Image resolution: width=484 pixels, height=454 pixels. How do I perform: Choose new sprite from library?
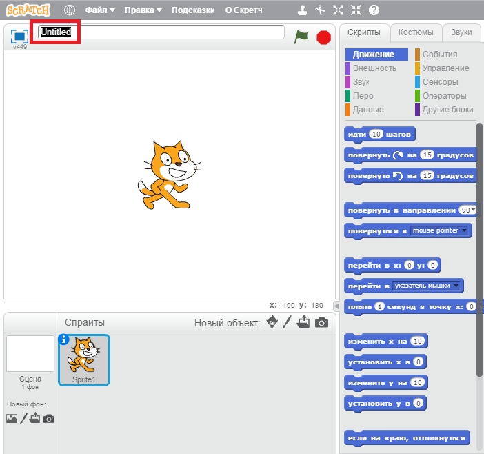272,322
